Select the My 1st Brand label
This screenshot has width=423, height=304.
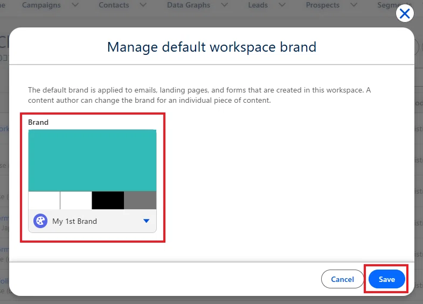(74, 221)
